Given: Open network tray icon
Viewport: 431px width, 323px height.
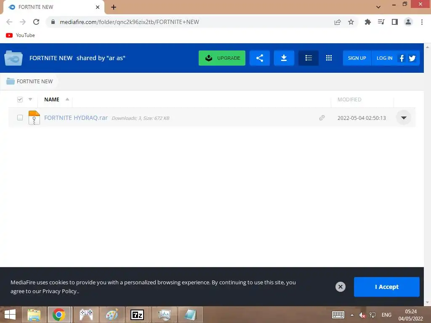Looking at the screenshot, I should (373, 315).
